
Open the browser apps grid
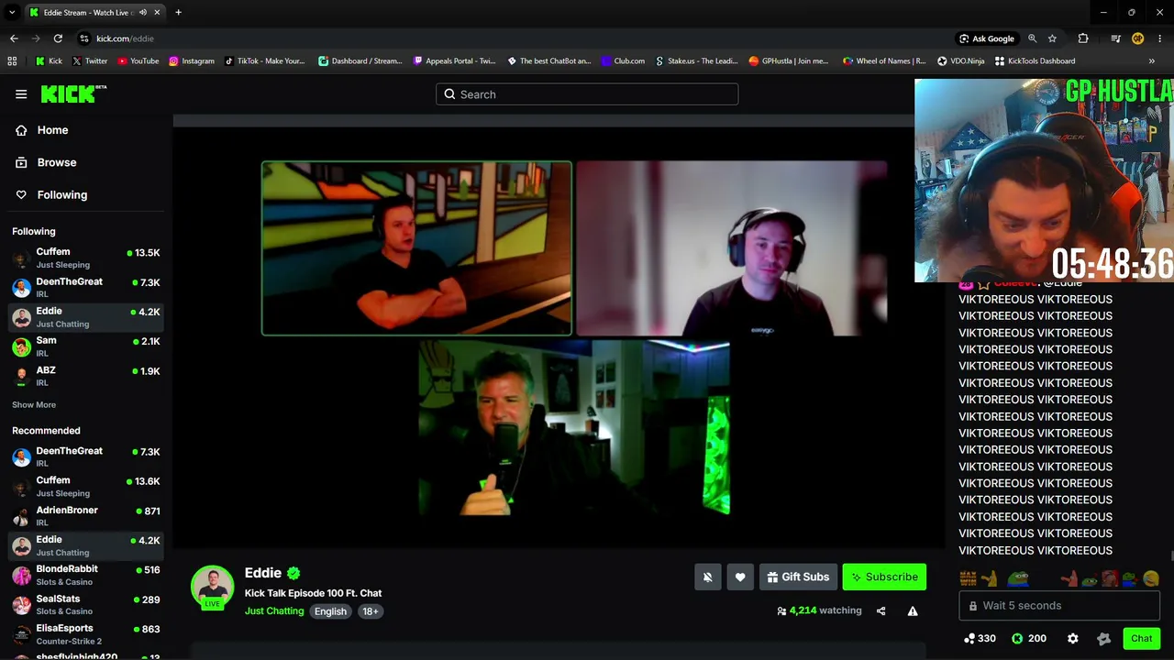tap(12, 61)
